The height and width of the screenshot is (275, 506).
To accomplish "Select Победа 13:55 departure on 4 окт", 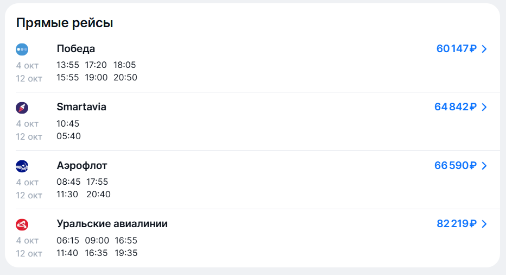I will click(68, 65).
